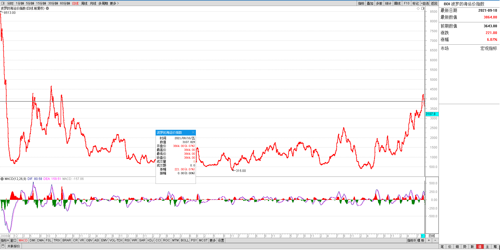Switch to the 周线 weekly chart

84,3
